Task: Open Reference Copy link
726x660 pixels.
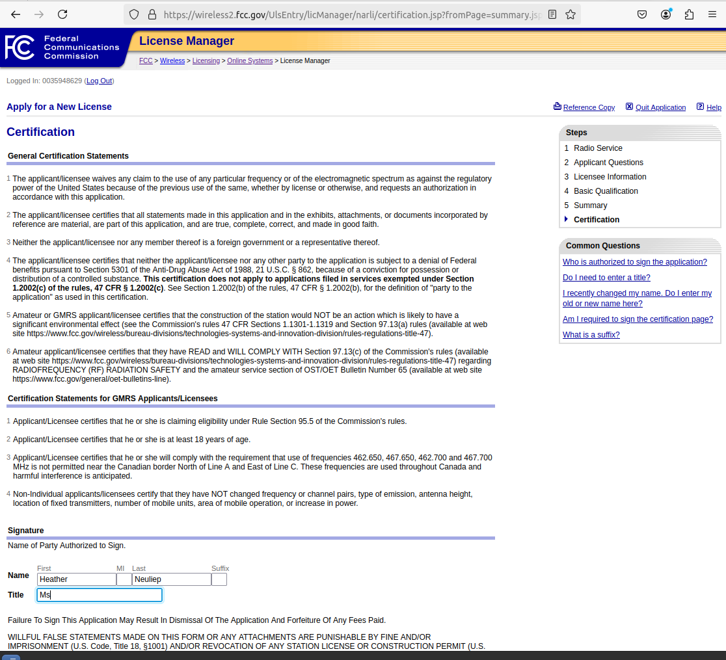Action: click(588, 107)
